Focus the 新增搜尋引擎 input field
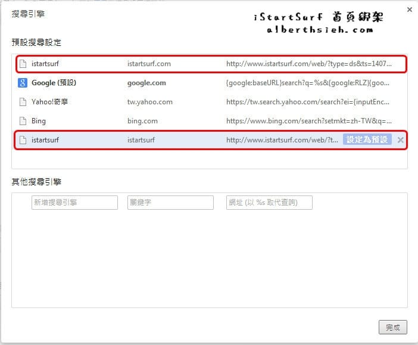Viewport: 418px width, 345px height. (x=74, y=203)
